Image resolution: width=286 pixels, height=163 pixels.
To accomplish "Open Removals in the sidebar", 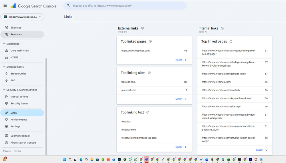I will (22, 35).
